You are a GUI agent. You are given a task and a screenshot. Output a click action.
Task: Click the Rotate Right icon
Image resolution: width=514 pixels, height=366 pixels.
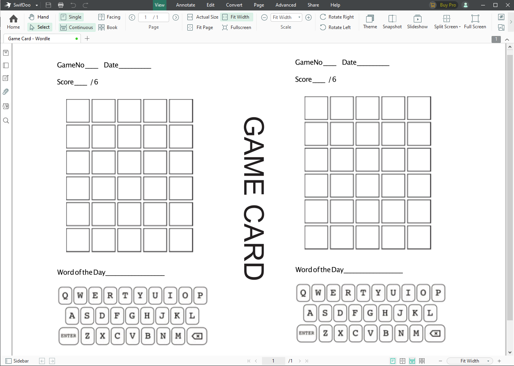[x=323, y=17]
